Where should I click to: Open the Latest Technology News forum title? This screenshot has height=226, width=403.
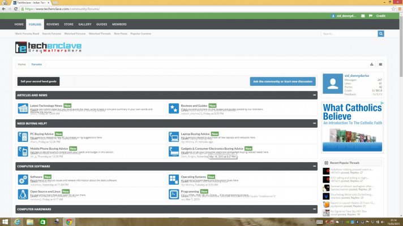pyautogui.click(x=46, y=106)
